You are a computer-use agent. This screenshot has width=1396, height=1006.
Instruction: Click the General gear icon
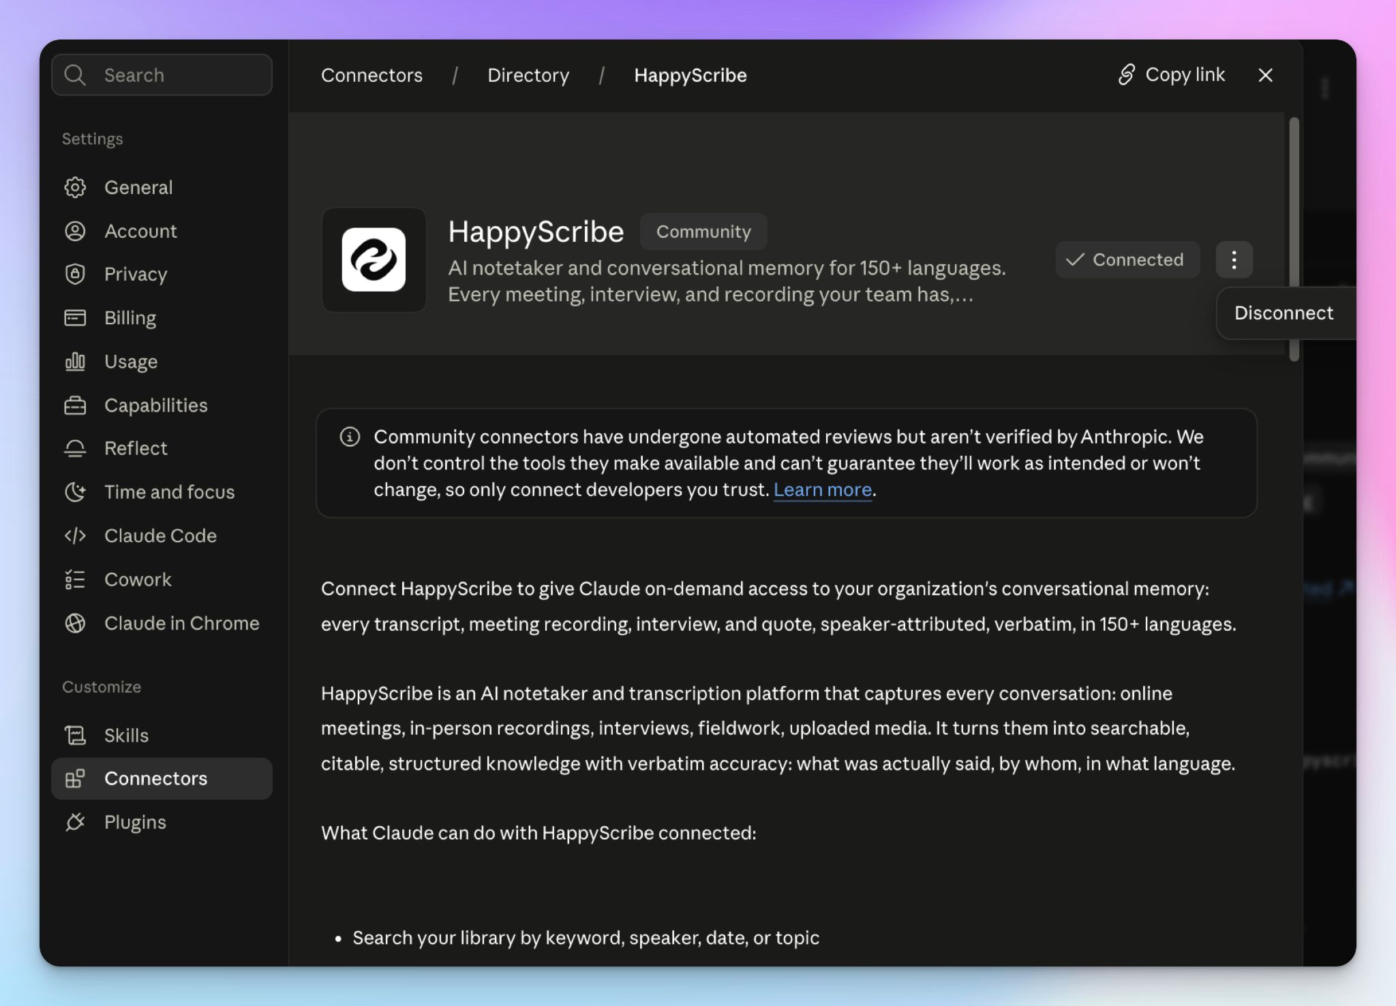[x=75, y=187]
